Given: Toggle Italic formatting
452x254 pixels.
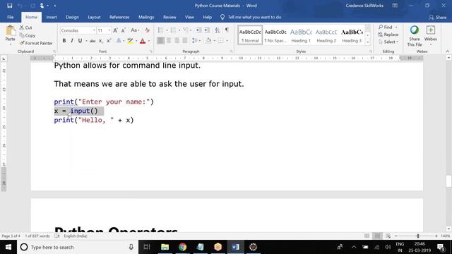Looking at the screenshot, I should click(72, 41).
